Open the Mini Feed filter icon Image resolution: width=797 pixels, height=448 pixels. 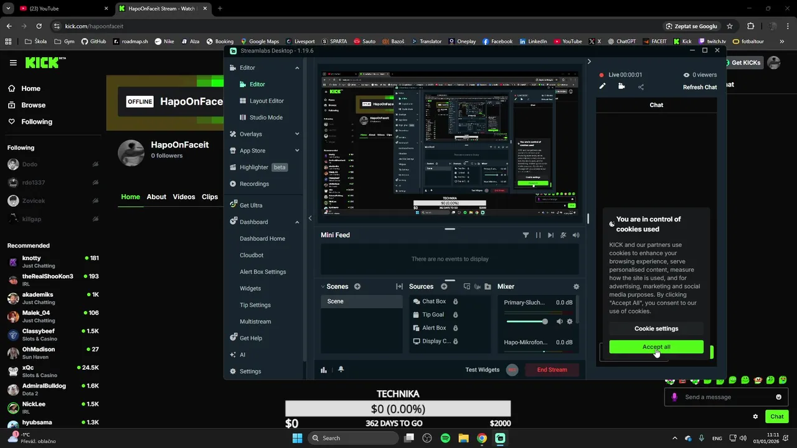pos(526,235)
